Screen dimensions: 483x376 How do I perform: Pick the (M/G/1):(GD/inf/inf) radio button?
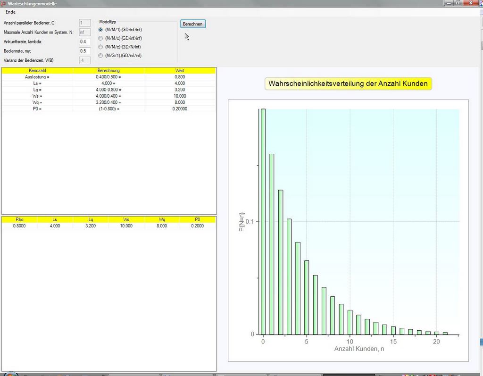pyautogui.click(x=100, y=56)
